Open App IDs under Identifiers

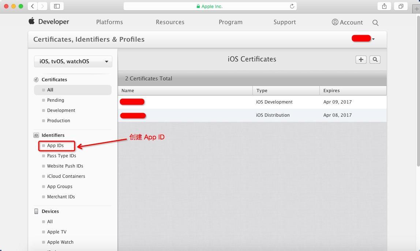[x=55, y=146]
